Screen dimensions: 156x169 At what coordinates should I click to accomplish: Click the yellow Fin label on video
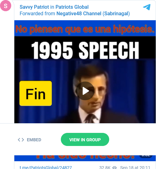click(36, 93)
